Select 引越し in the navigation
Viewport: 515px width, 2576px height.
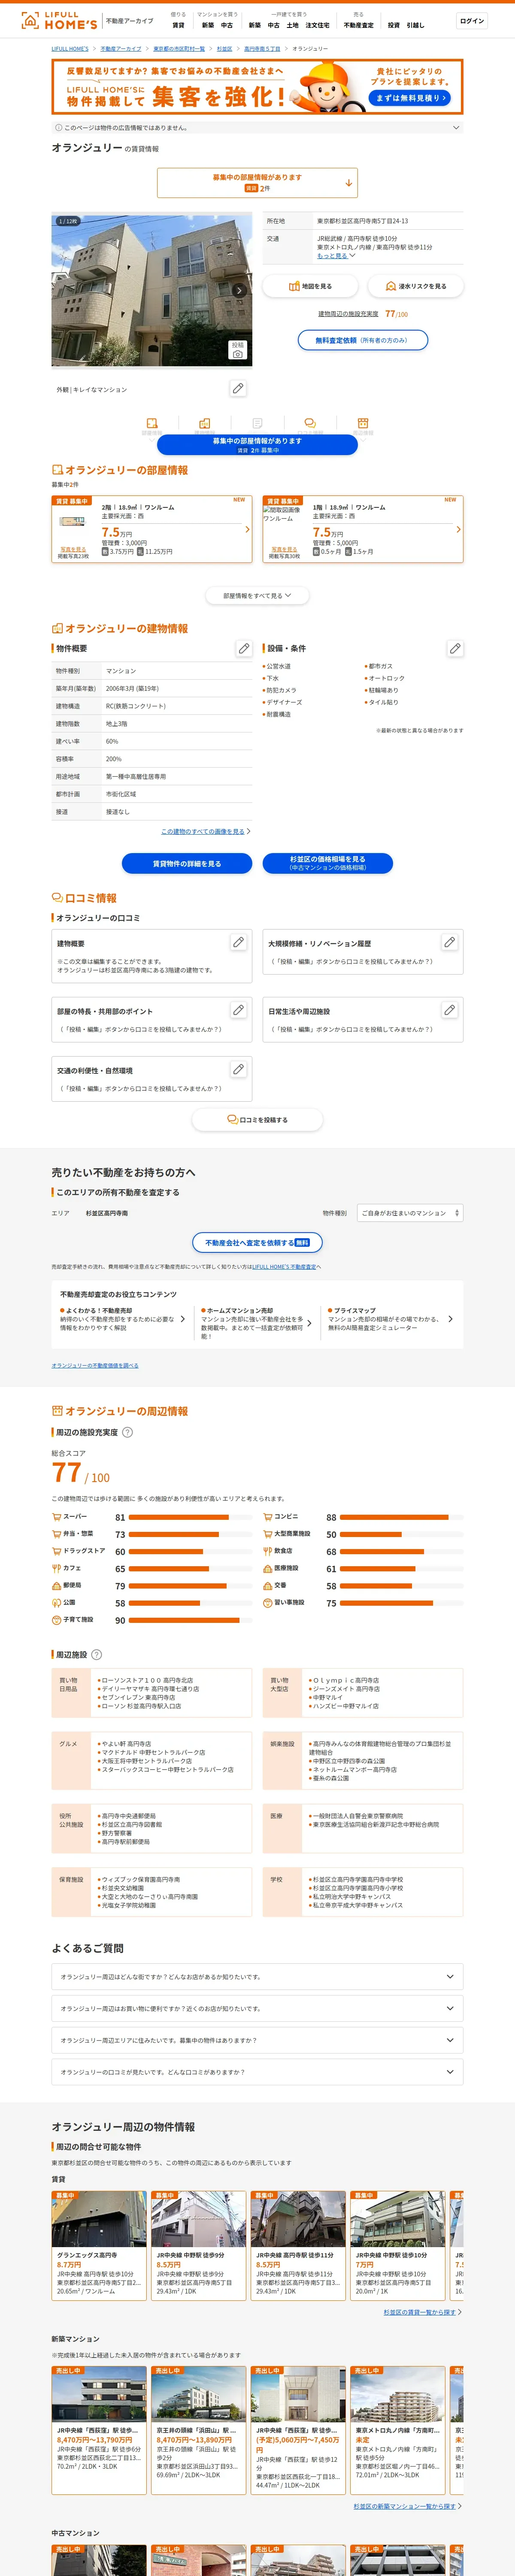415,25
